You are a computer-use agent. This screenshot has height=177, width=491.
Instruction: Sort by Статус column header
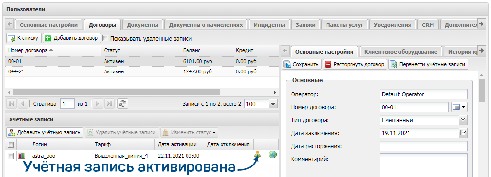140,50
